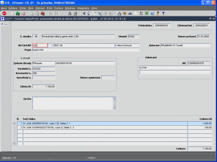Click the print preview icon beside printer

click(75, 13)
